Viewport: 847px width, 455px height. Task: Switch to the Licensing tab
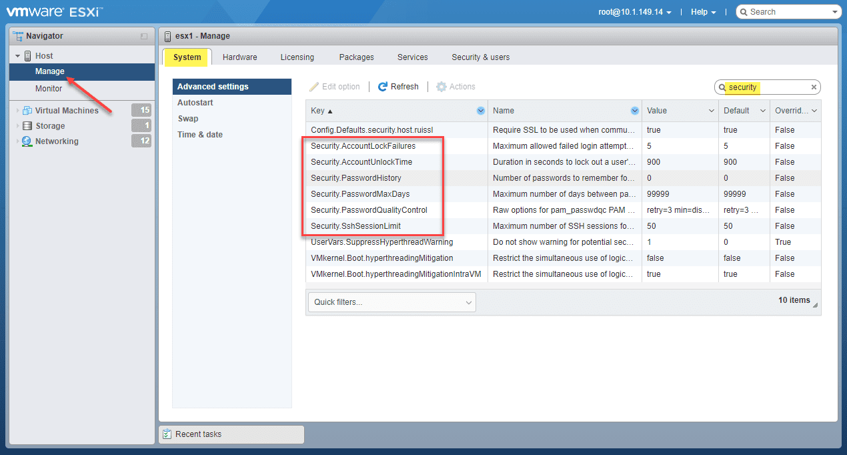click(x=297, y=57)
